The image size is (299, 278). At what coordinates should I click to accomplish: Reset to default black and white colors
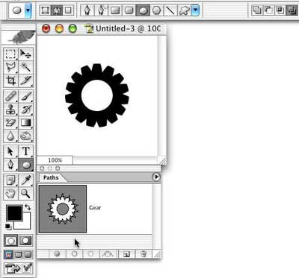tap(8, 227)
